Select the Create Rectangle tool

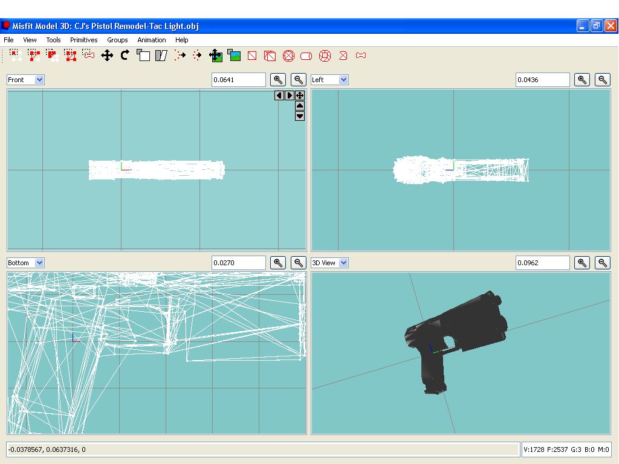tap(252, 56)
